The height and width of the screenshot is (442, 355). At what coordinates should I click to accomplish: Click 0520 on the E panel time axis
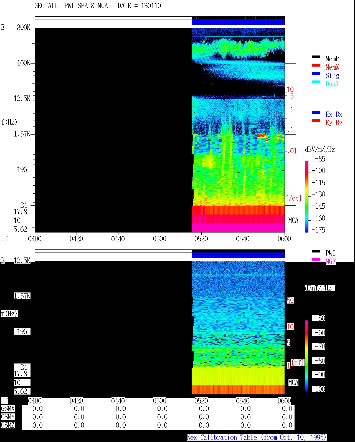pos(201,239)
